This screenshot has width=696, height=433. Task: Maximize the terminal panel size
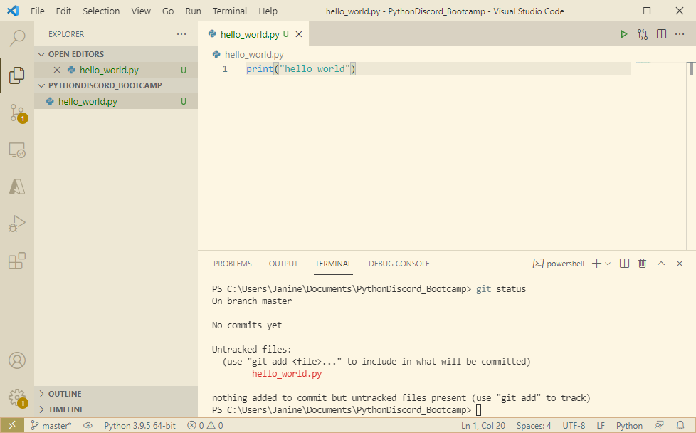(x=661, y=264)
